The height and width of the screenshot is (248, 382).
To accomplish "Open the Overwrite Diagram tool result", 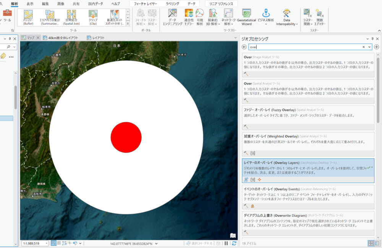I will coord(308,224).
